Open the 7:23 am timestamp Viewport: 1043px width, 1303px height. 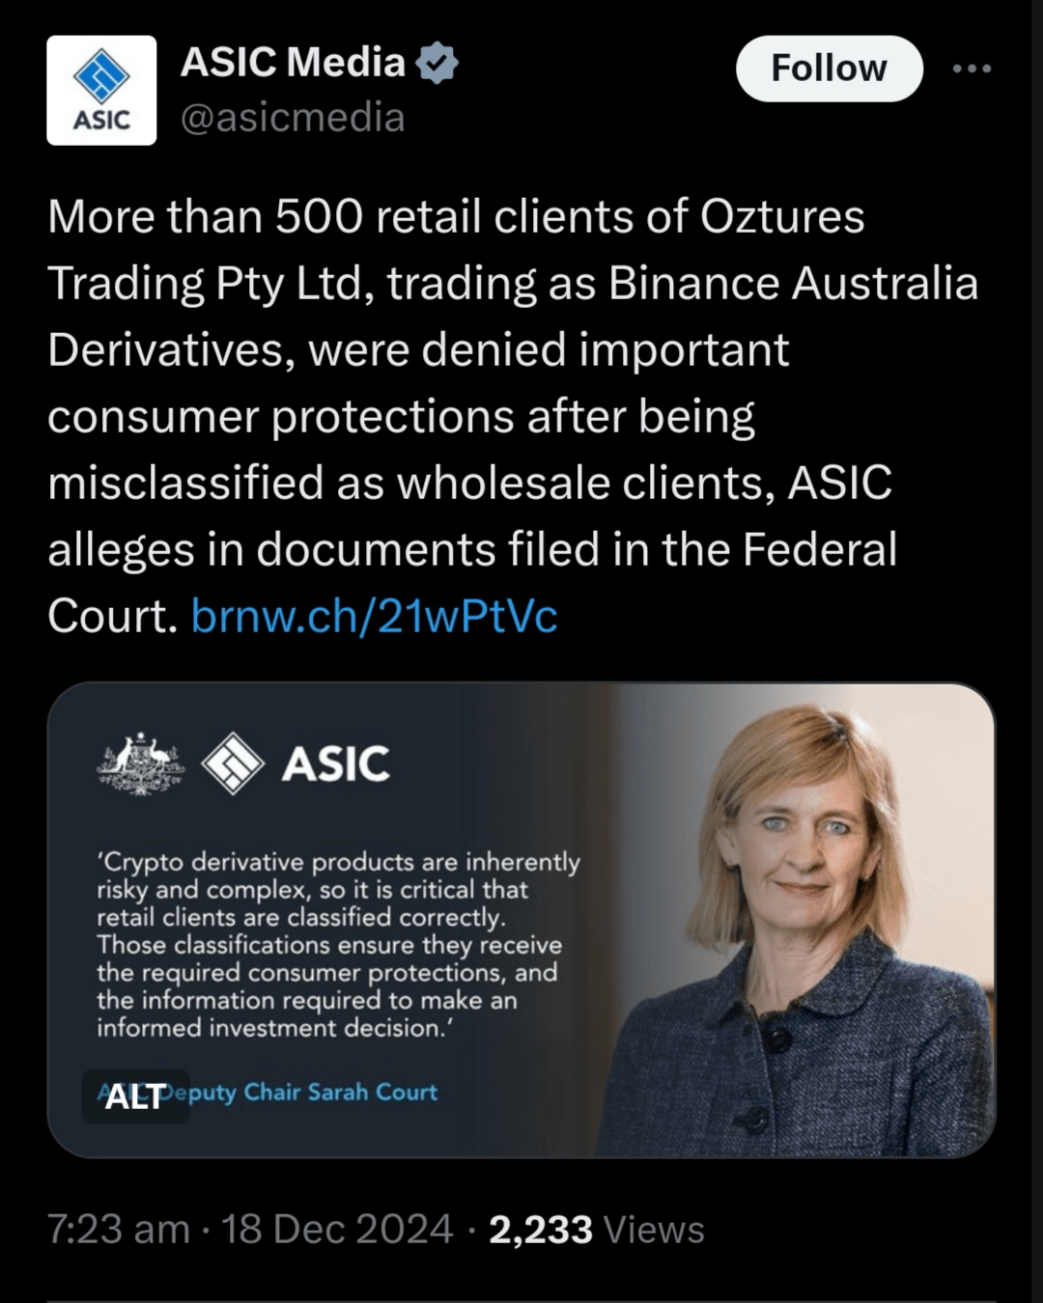coord(118,1230)
